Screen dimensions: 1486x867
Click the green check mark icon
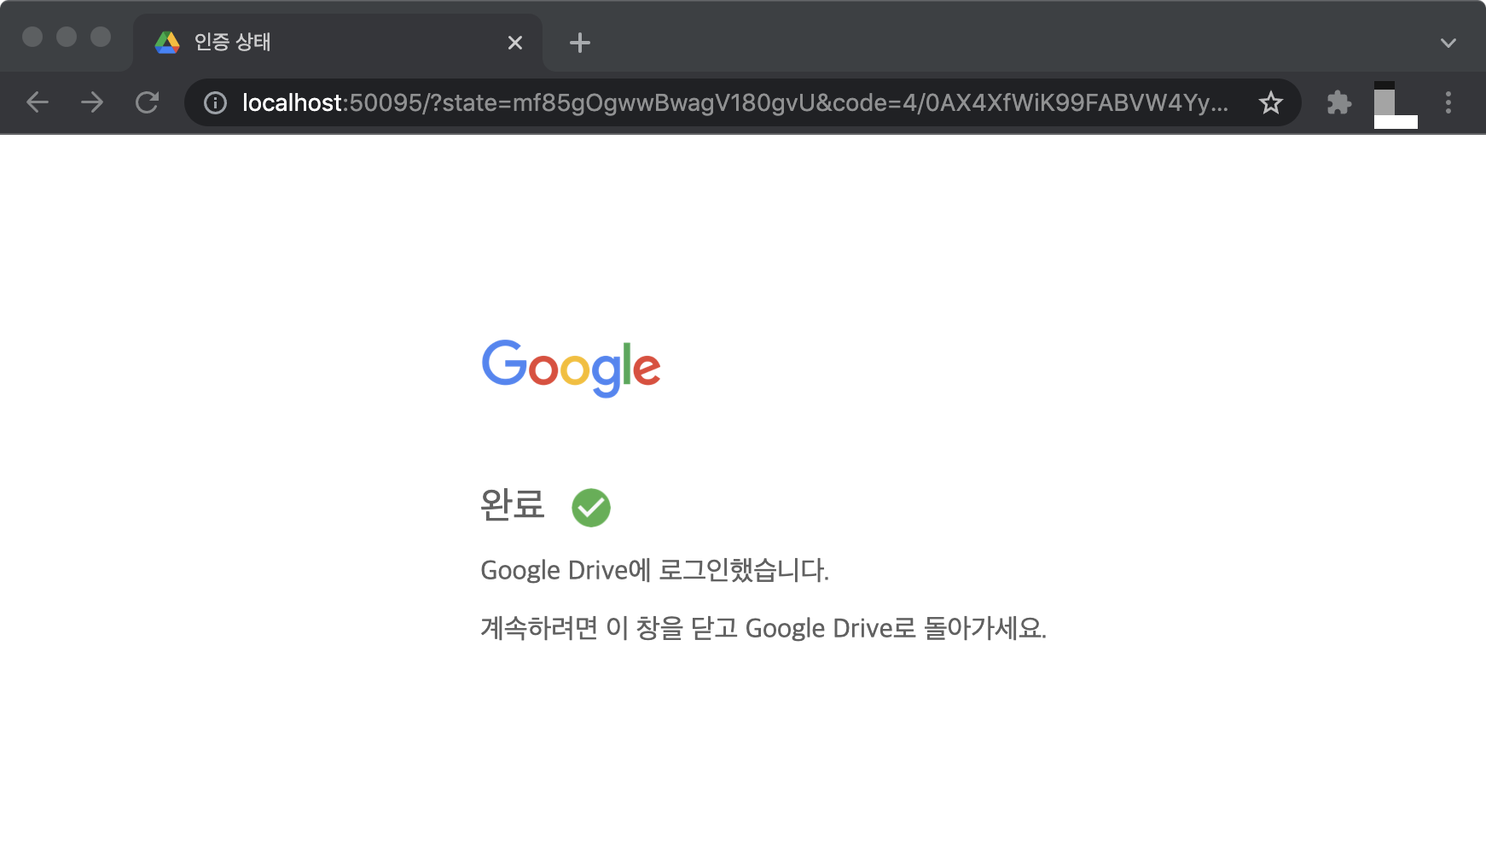pos(591,508)
